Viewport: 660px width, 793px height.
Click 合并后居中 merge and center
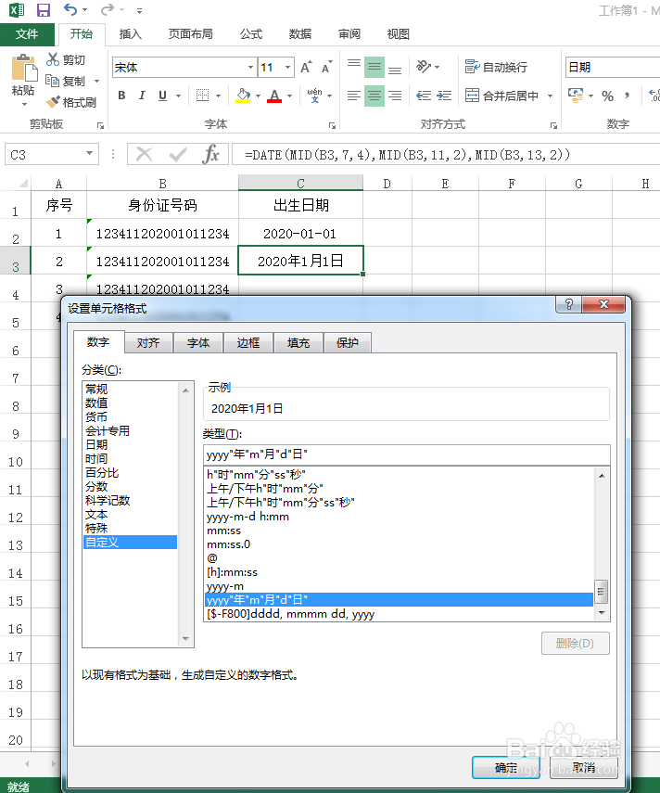[x=501, y=96]
